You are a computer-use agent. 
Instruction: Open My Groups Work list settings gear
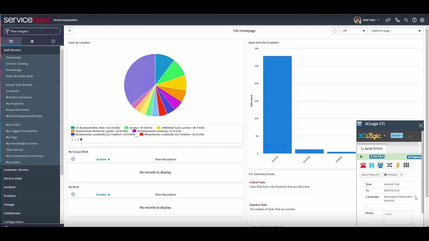click(73, 159)
